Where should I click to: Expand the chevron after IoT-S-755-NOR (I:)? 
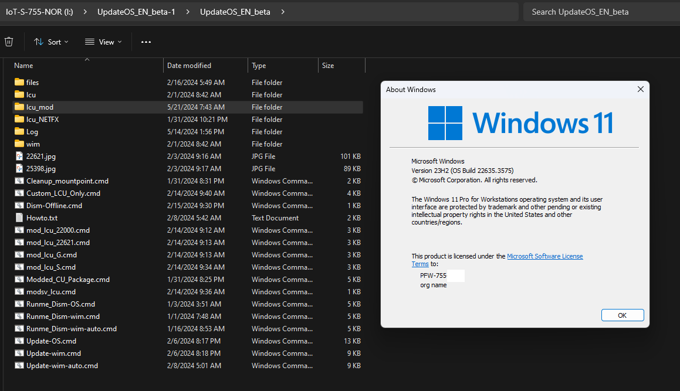(85, 12)
